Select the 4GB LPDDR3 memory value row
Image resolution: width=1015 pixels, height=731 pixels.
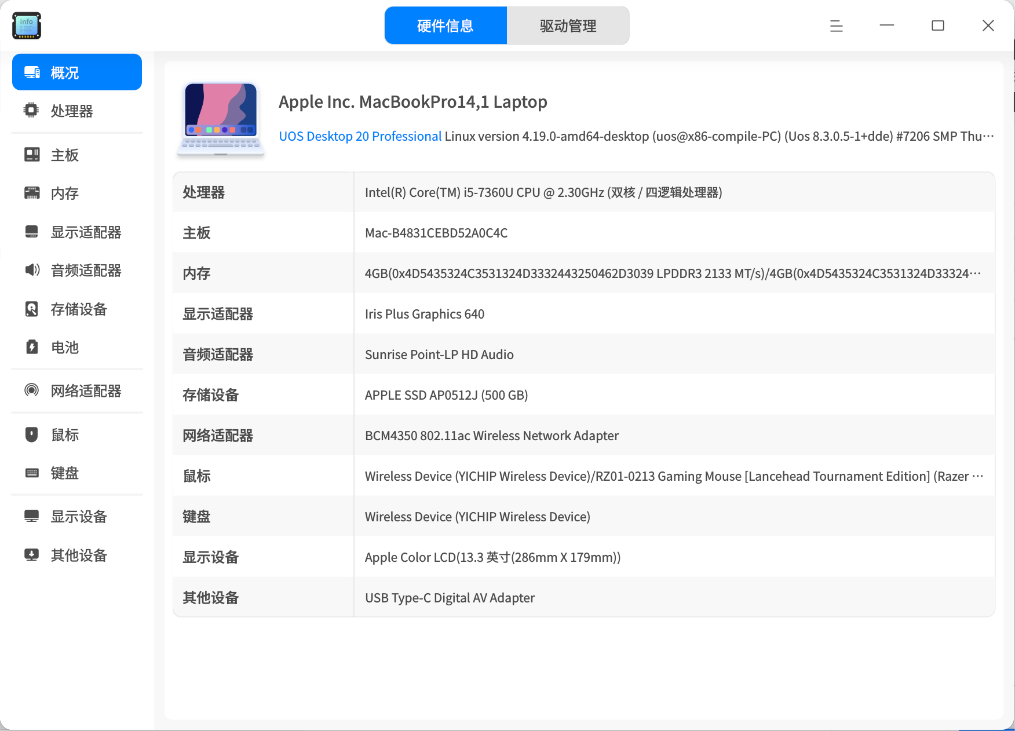pos(673,273)
